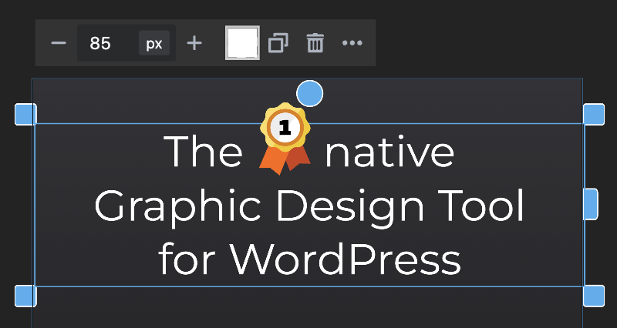Select the number one medal ribbon graphic
The image size is (617, 328).
click(x=285, y=139)
